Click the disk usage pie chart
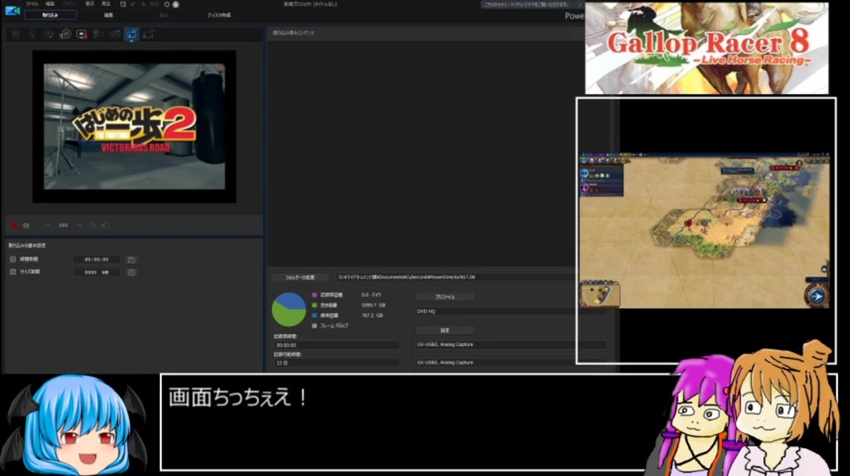850x476 pixels. point(289,309)
